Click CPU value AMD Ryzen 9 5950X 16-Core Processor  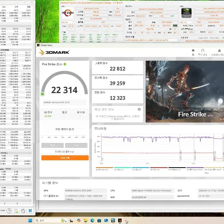click(x=152, y=191)
